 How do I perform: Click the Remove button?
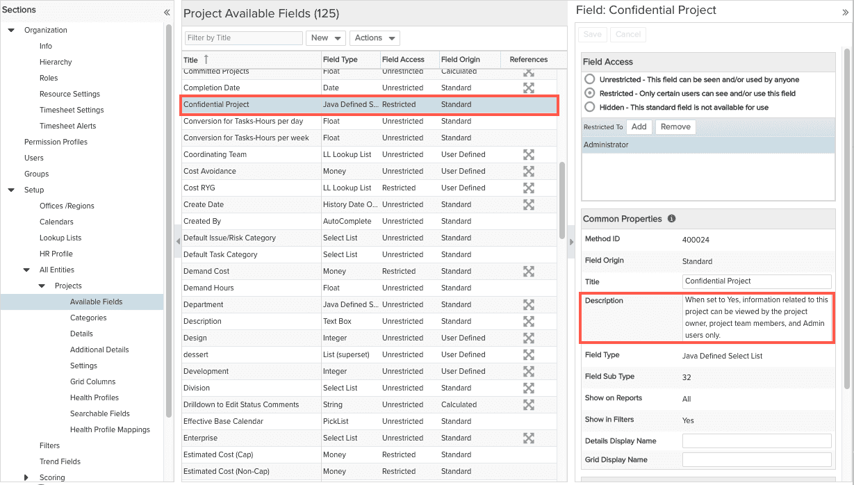coord(675,127)
